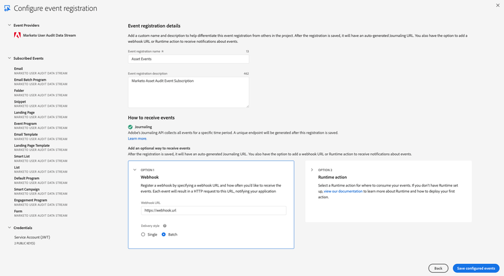This screenshot has width=504, height=276.
Task: Click the Webhook URL input field
Action: pyautogui.click(x=214, y=210)
